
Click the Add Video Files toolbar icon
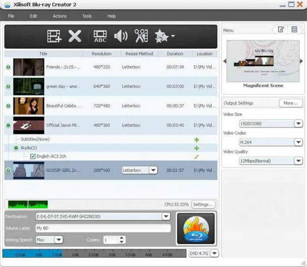[54, 36]
